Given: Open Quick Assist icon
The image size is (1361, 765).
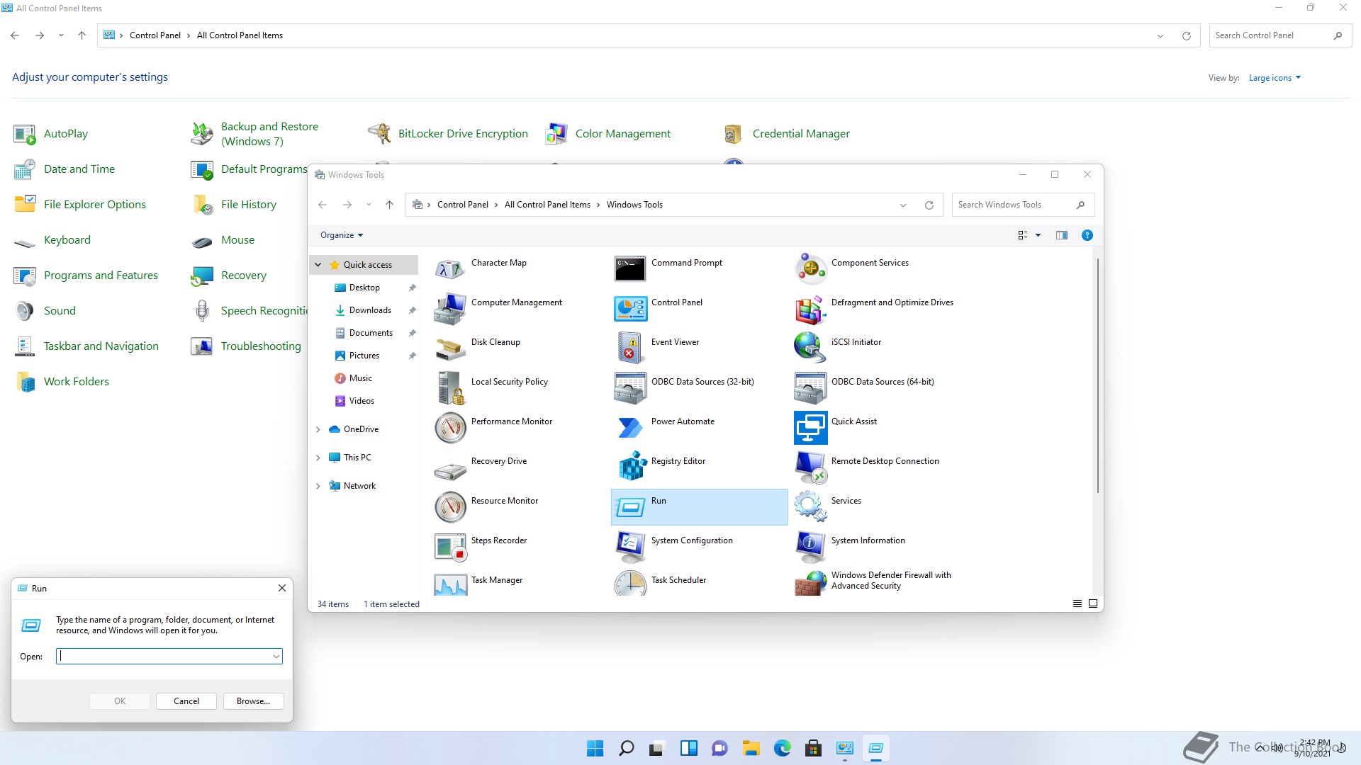Looking at the screenshot, I should 810,428.
